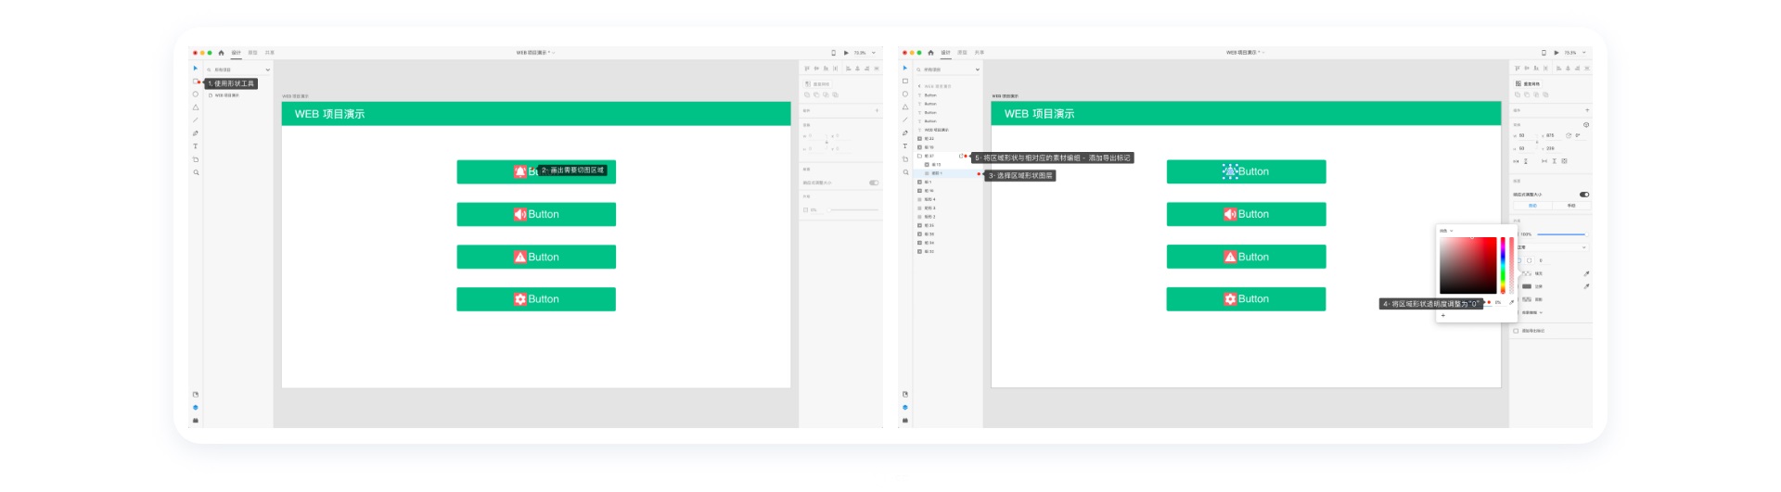
Task: Switch to the Design tab in right window
Action: pos(946,53)
